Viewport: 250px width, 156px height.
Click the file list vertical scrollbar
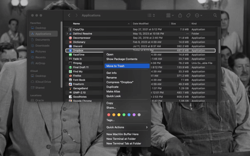pyautogui.click(x=219, y=46)
